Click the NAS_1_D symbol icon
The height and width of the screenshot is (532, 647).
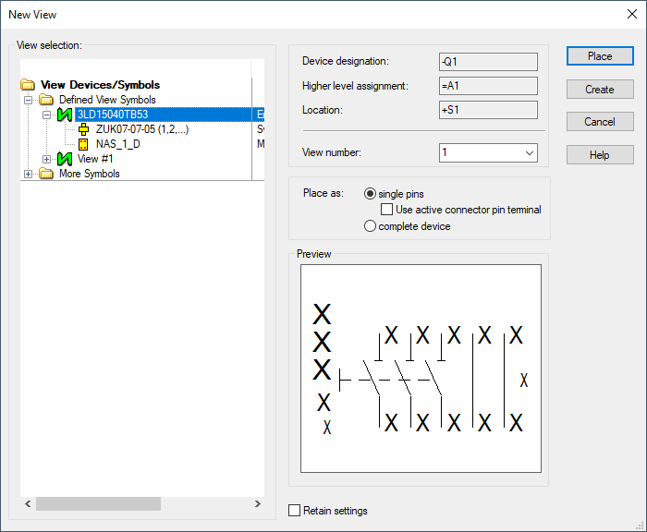[83, 144]
